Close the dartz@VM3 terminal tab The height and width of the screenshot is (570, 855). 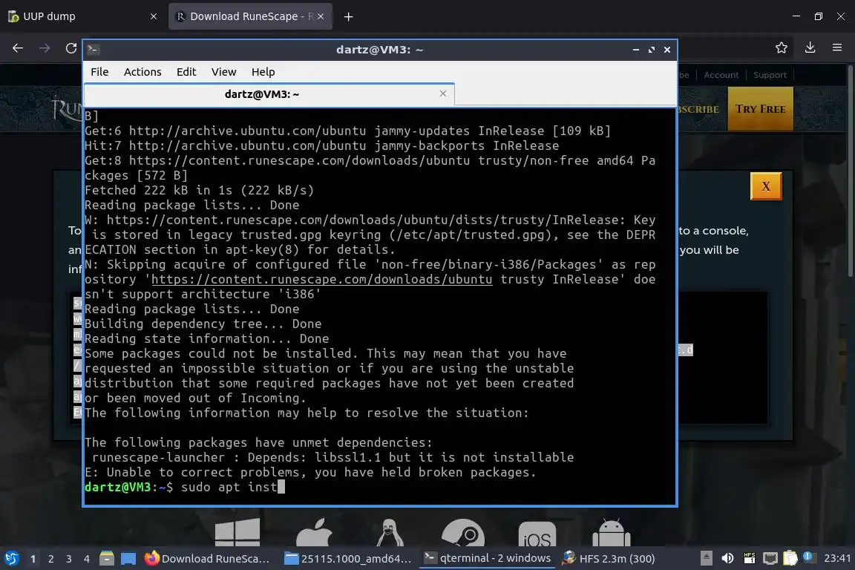pos(443,94)
